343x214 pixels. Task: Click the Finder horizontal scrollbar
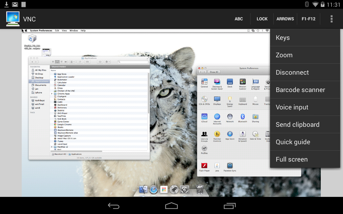pyautogui.click(x=77, y=151)
